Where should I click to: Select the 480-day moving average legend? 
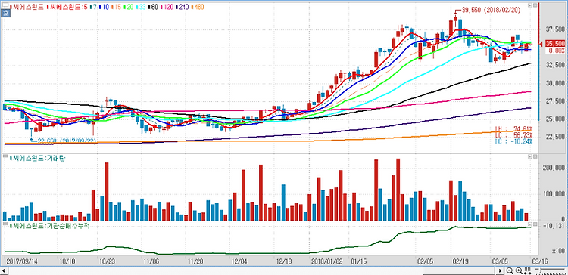click(x=198, y=7)
